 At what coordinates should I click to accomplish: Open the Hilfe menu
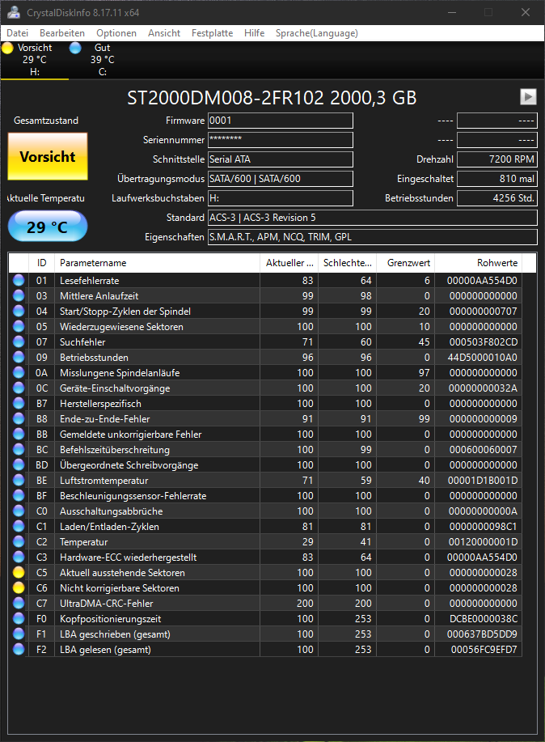coord(254,33)
